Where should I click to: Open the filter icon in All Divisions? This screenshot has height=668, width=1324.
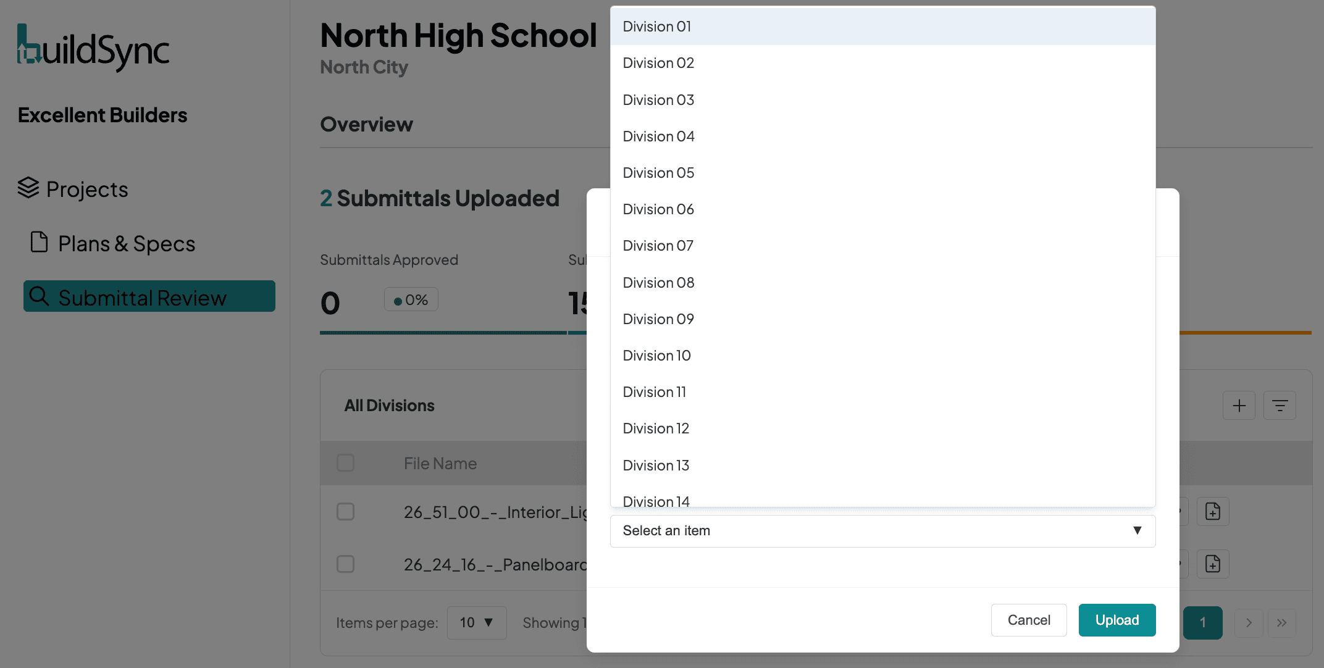click(x=1280, y=406)
